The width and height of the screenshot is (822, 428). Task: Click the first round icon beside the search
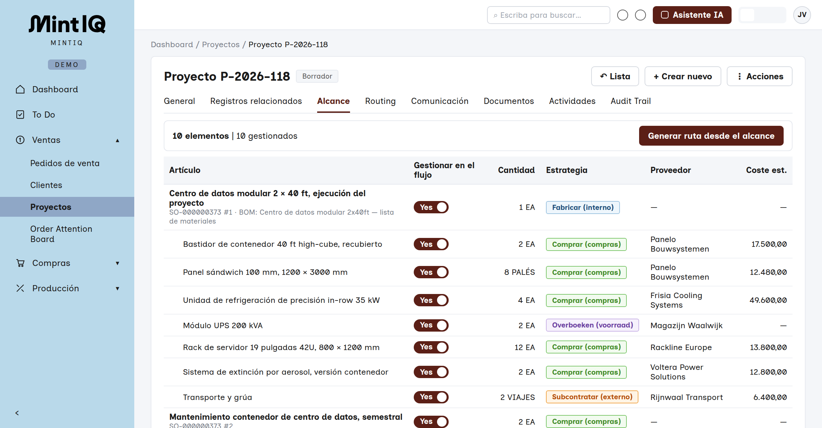623,15
